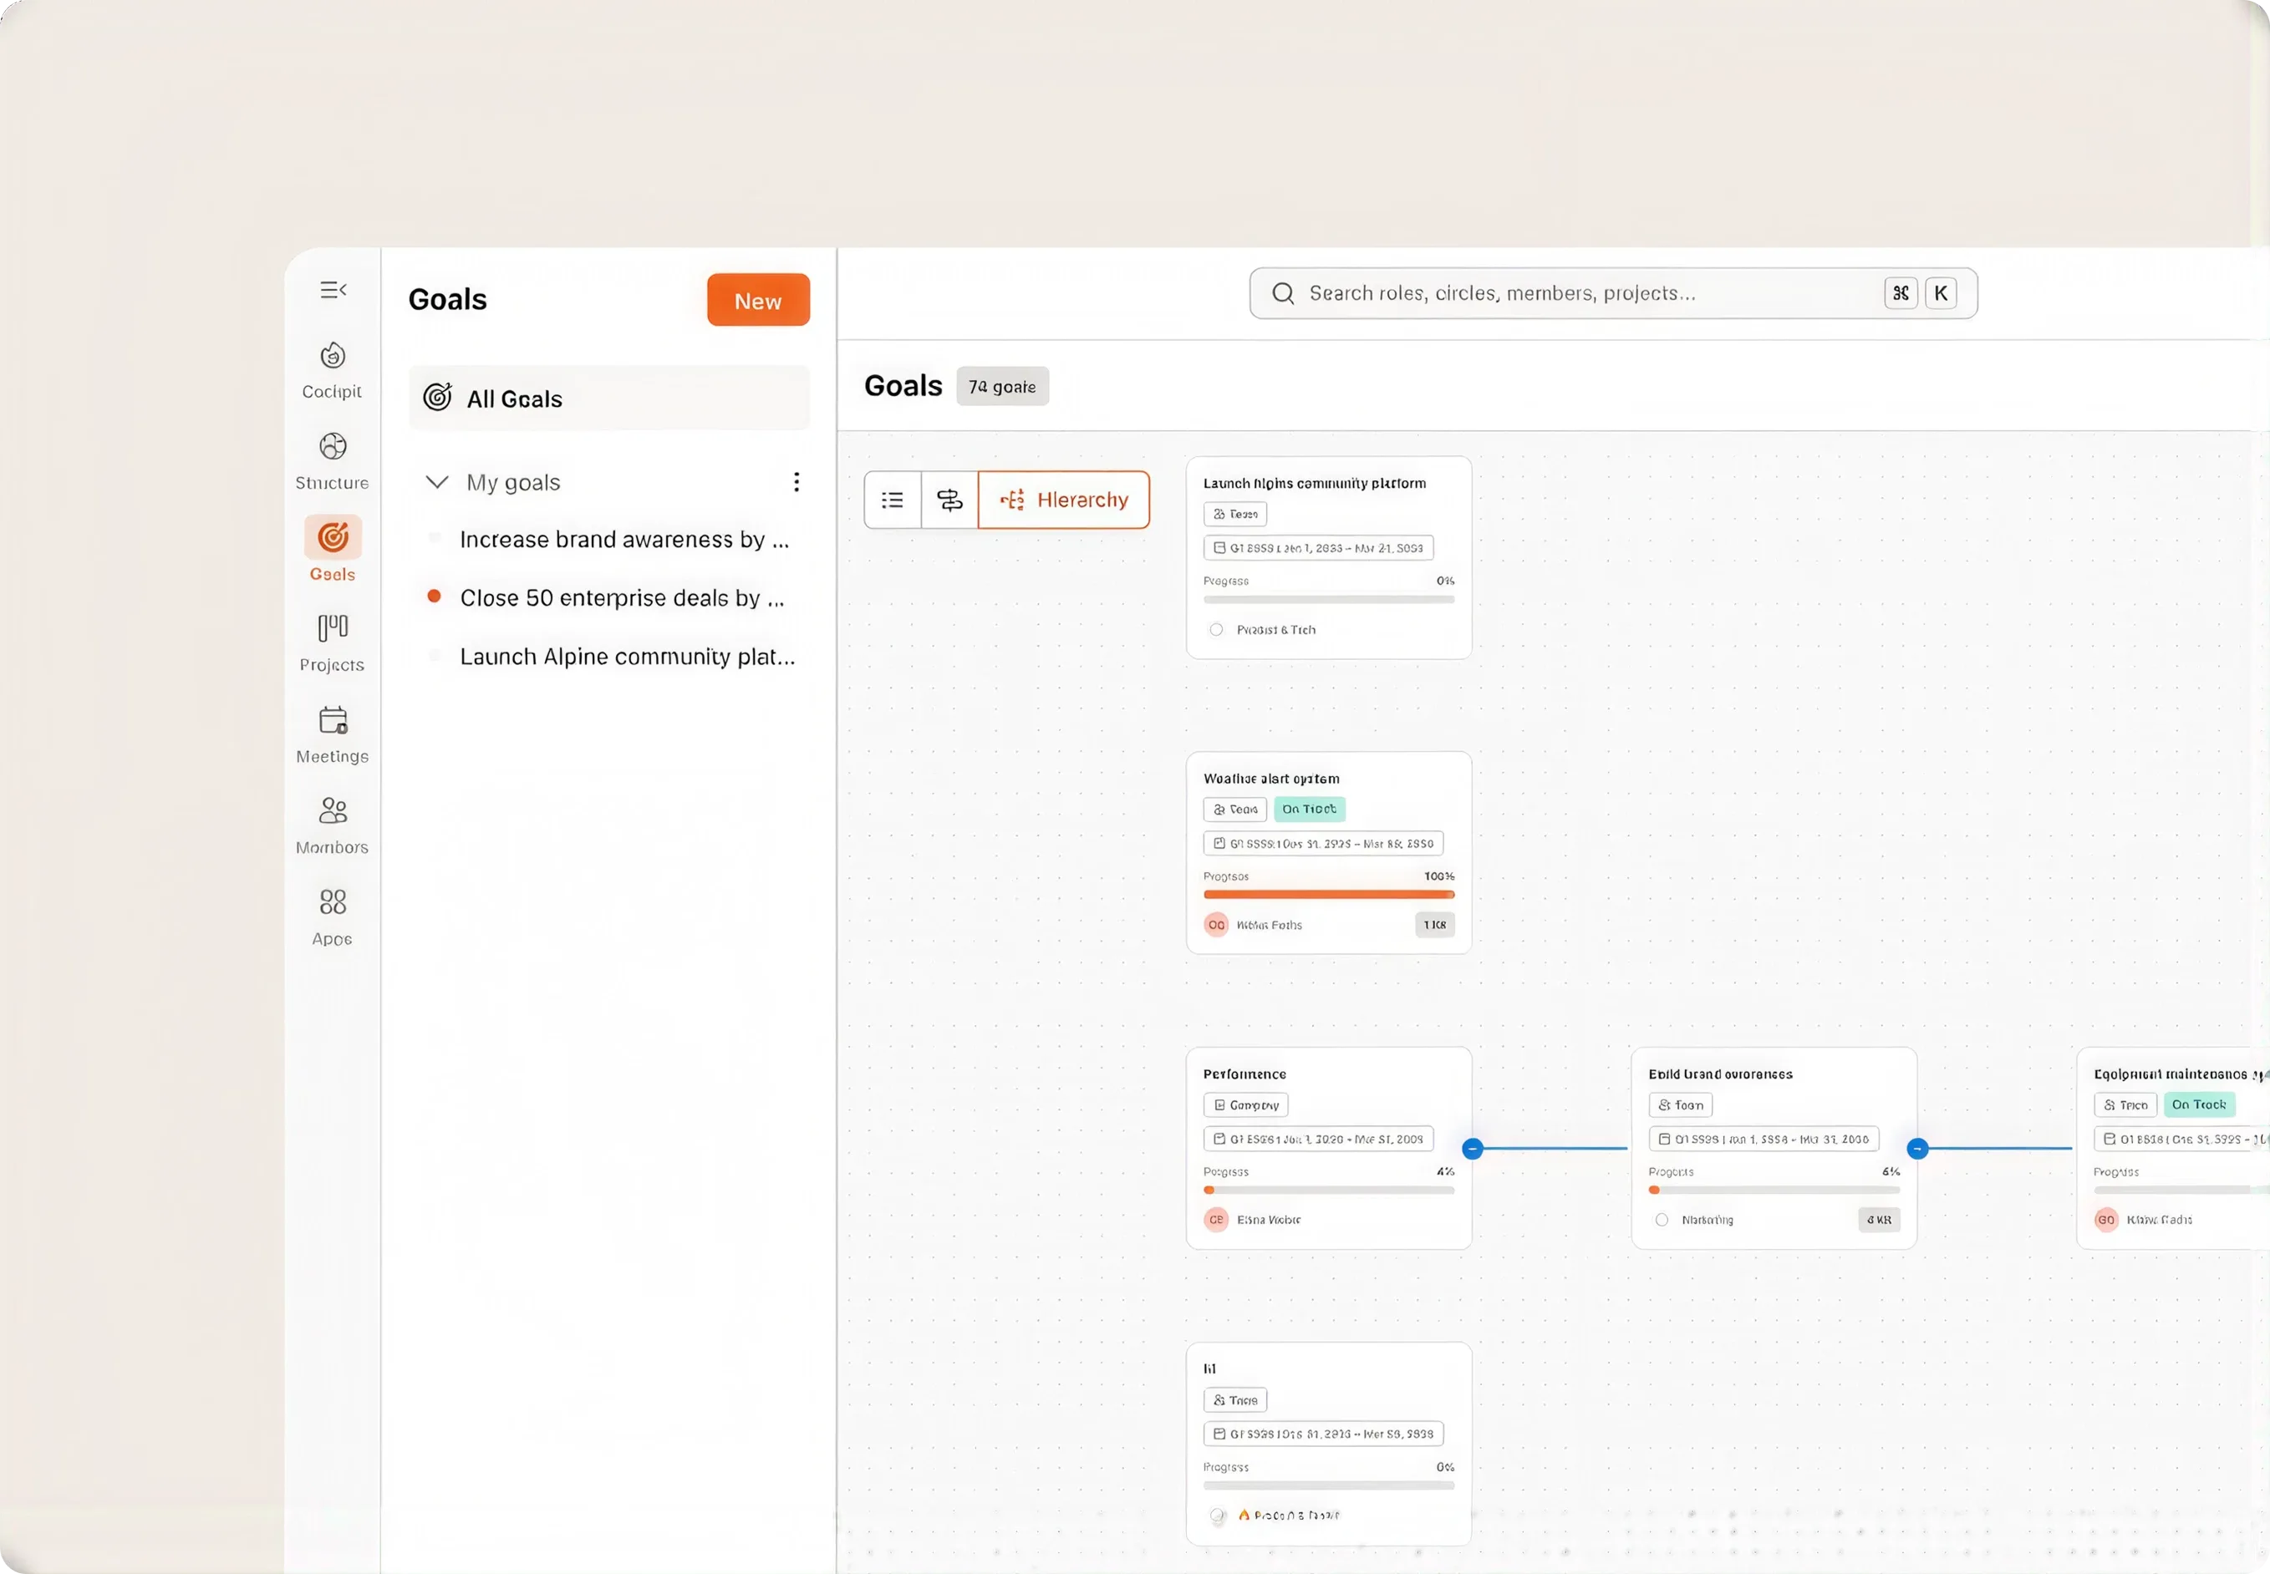Create a goal with the New button
Screen dimensions: 2270x1574
click(x=758, y=300)
